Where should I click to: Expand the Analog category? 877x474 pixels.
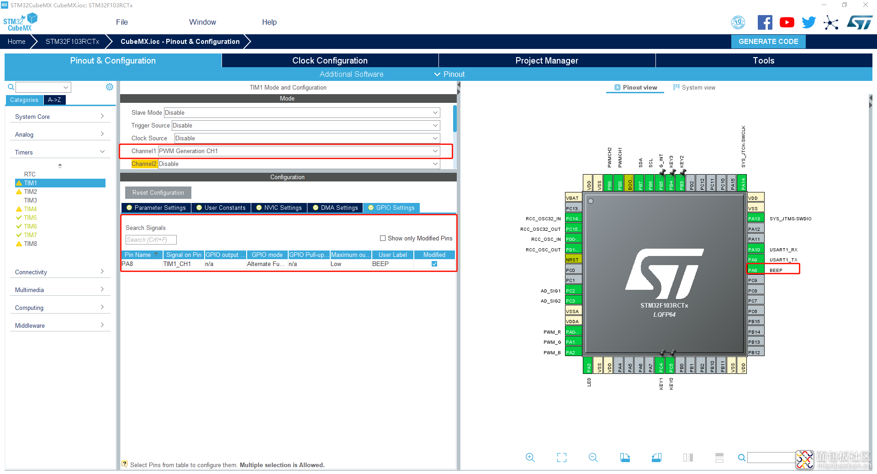[x=60, y=134]
